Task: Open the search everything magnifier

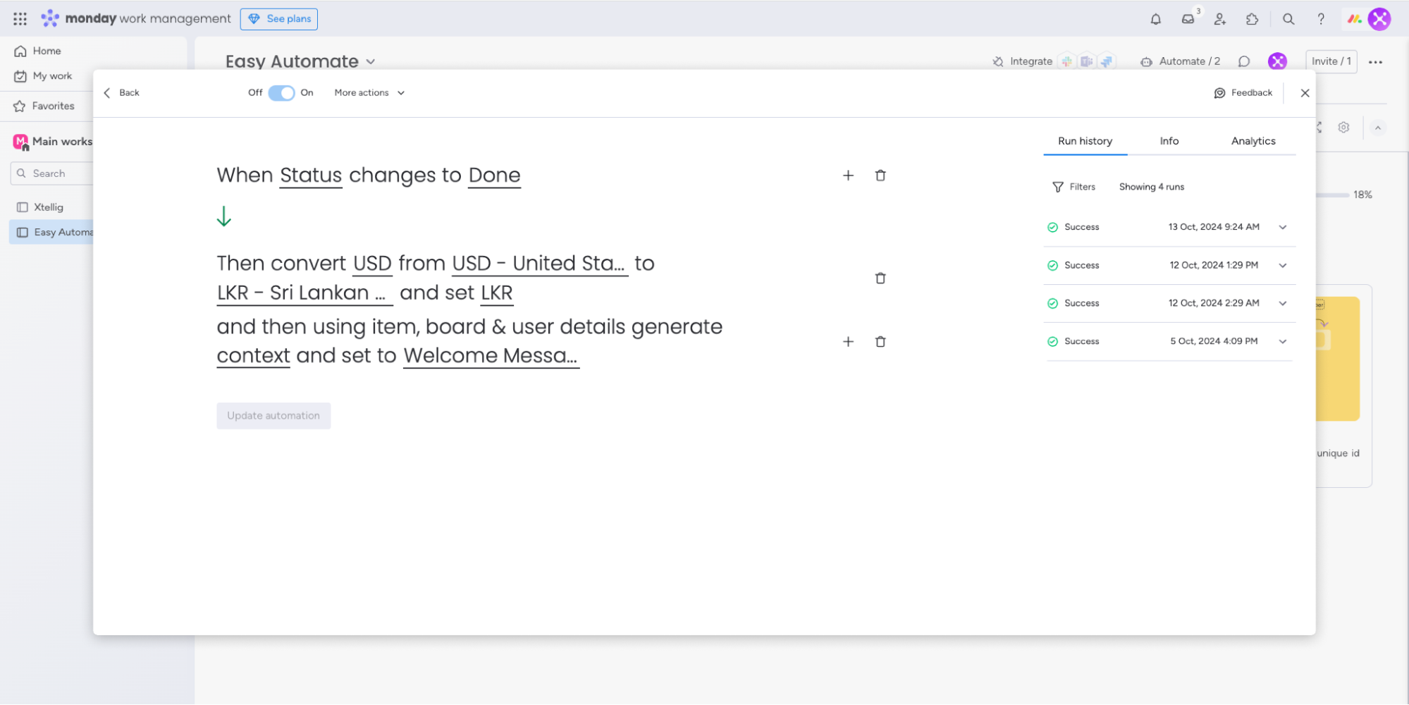Action: pyautogui.click(x=1288, y=19)
